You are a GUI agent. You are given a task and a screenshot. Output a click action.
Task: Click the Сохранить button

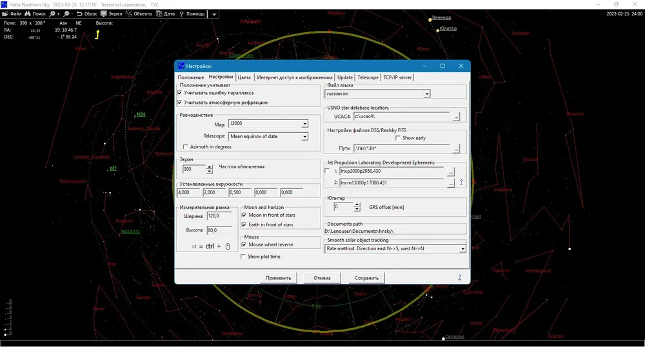click(x=366, y=278)
